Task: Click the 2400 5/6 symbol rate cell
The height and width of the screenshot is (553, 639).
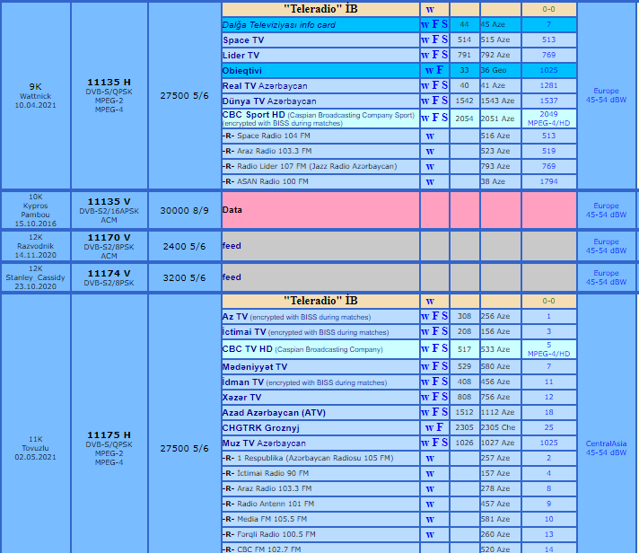Action: (x=185, y=246)
